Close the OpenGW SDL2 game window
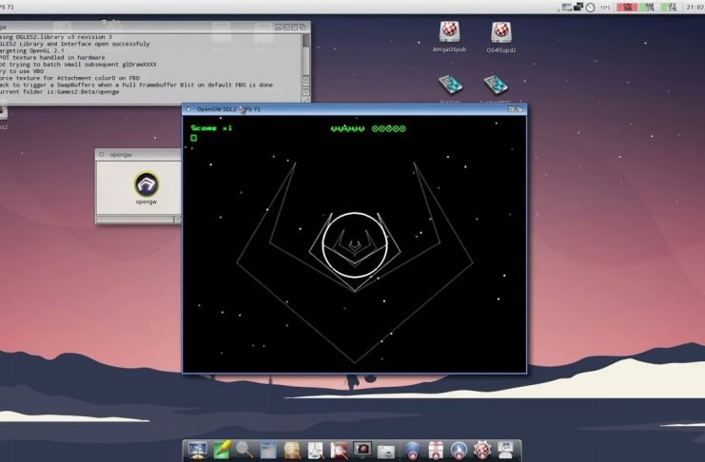 click(x=188, y=109)
